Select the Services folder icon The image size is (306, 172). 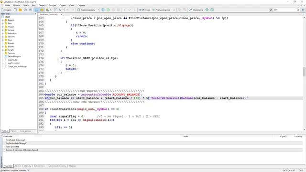pos(6,53)
